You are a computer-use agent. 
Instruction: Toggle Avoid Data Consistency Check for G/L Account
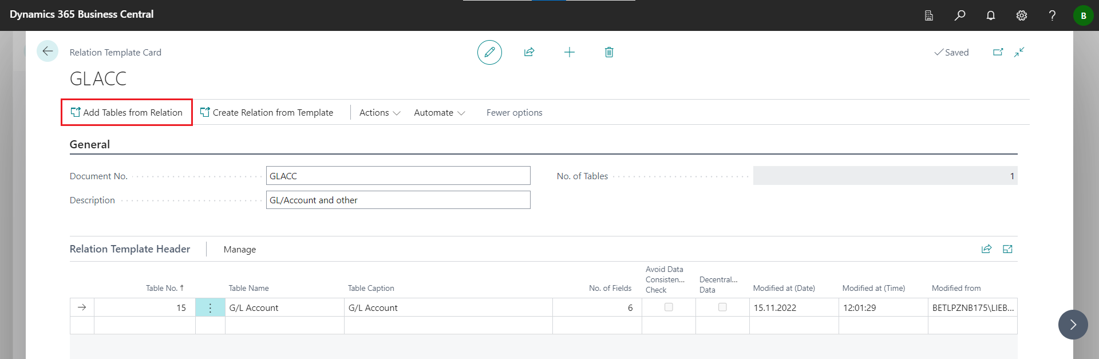pyautogui.click(x=669, y=307)
